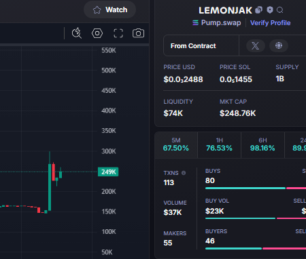Click the From Contract label

click(x=193, y=46)
